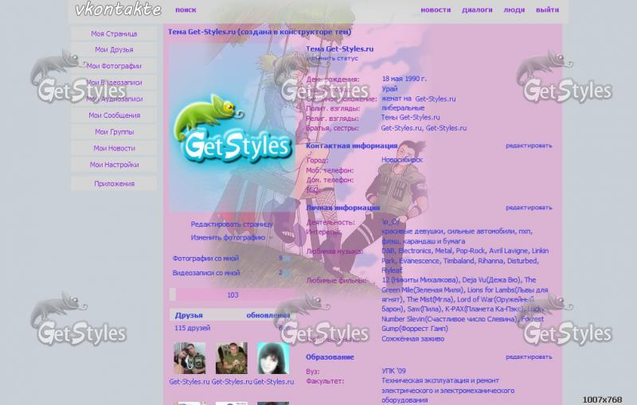This screenshot has width=637, height=405.
Task: Click the 115 друзей link
Action: click(192, 328)
